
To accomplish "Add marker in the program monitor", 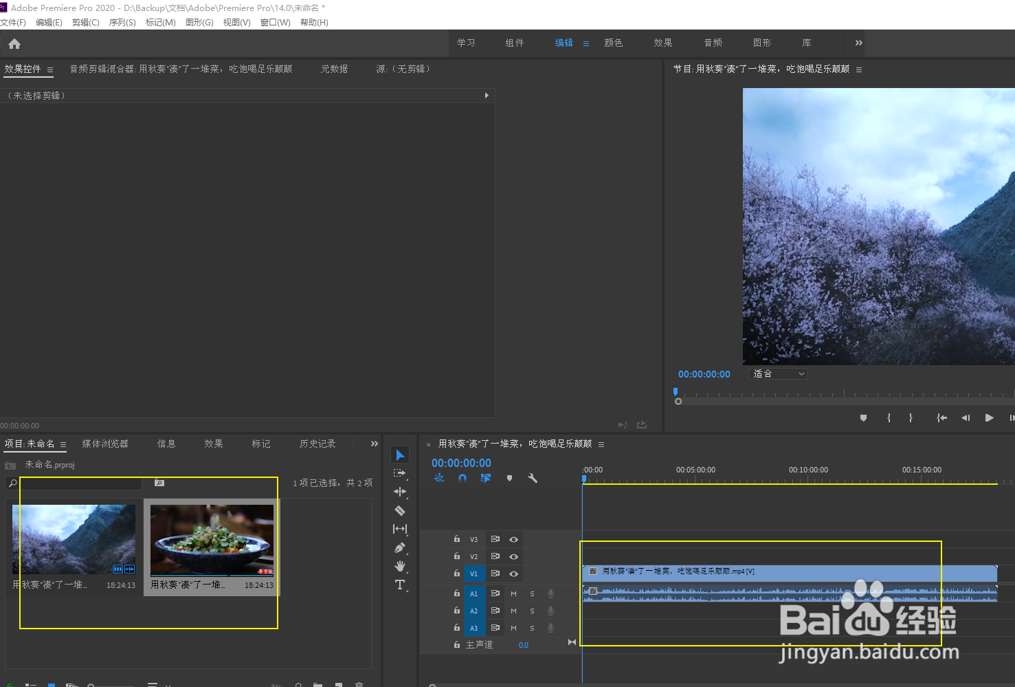I will click(x=863, y=417).
